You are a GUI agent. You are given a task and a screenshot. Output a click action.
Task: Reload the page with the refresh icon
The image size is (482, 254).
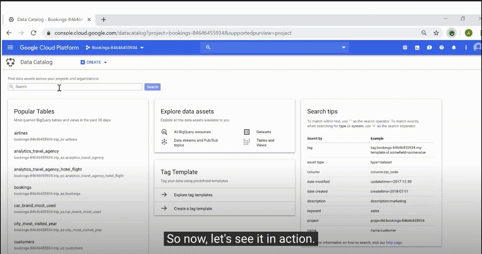[x=34, y=33]
